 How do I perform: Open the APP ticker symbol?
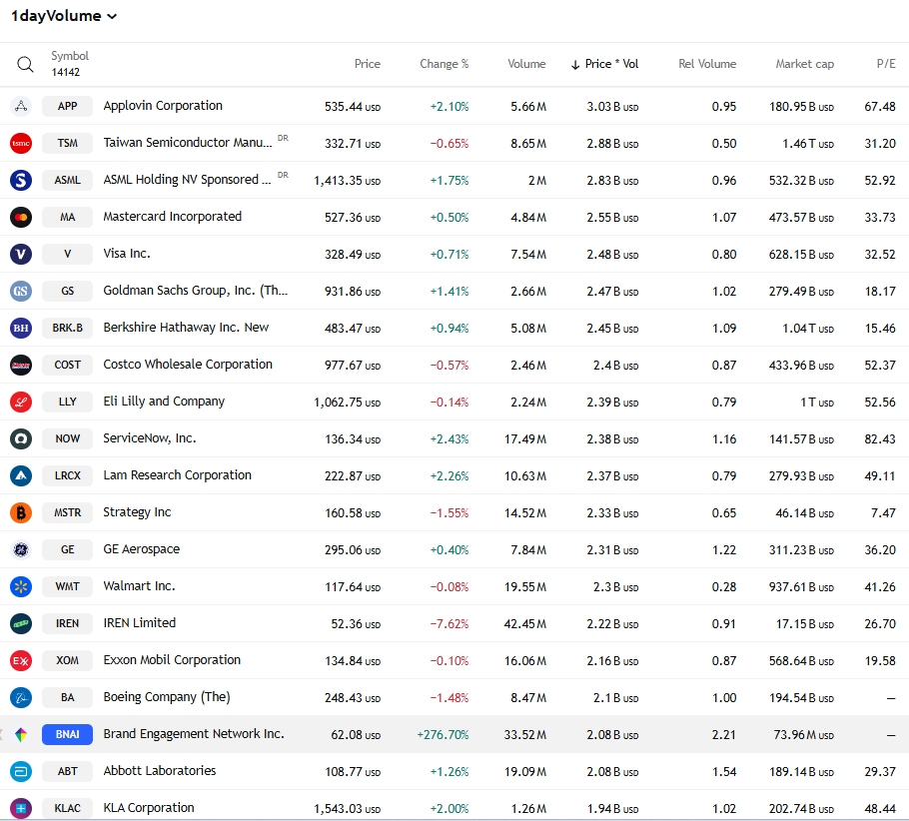pyautogui.click(x=67, y=106)
